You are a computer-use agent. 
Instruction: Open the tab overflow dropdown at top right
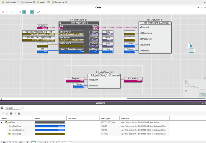[205, 2]
